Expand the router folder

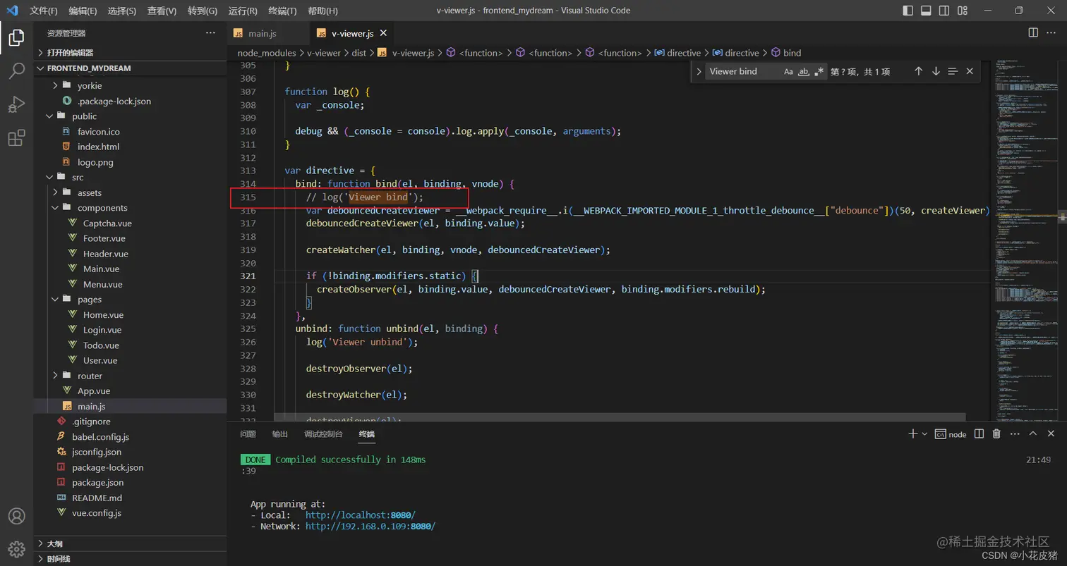(x=131, y=376)
